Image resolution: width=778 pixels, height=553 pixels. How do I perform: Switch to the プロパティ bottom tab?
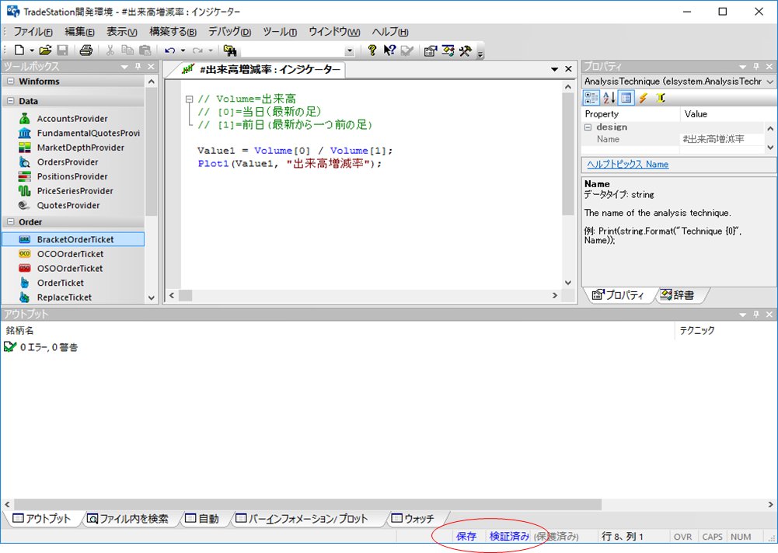618,294
